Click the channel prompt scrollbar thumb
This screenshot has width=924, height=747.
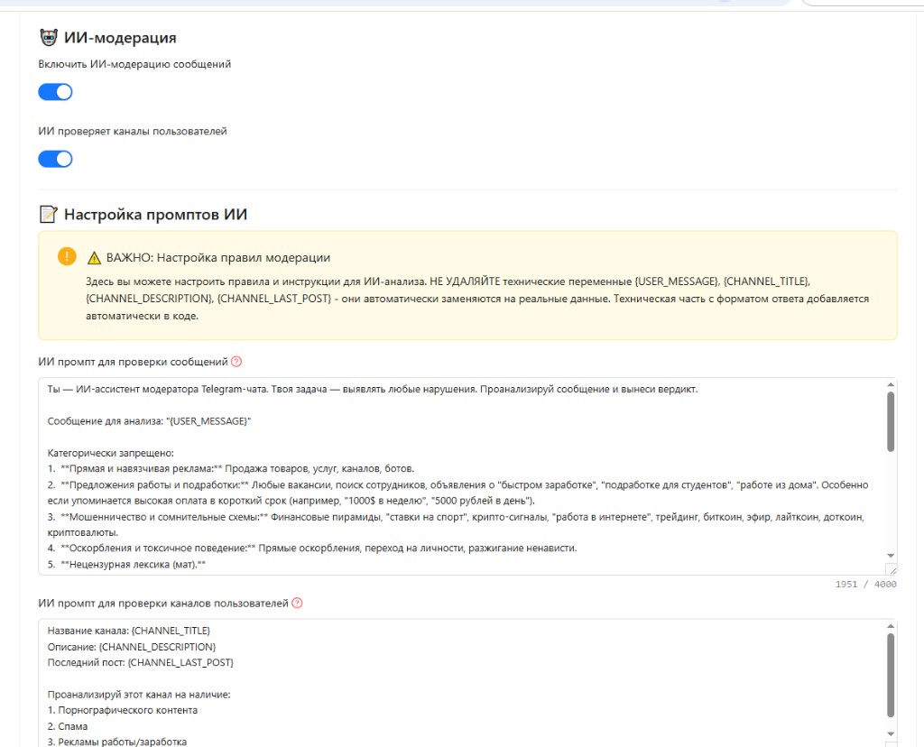(891, 675)
